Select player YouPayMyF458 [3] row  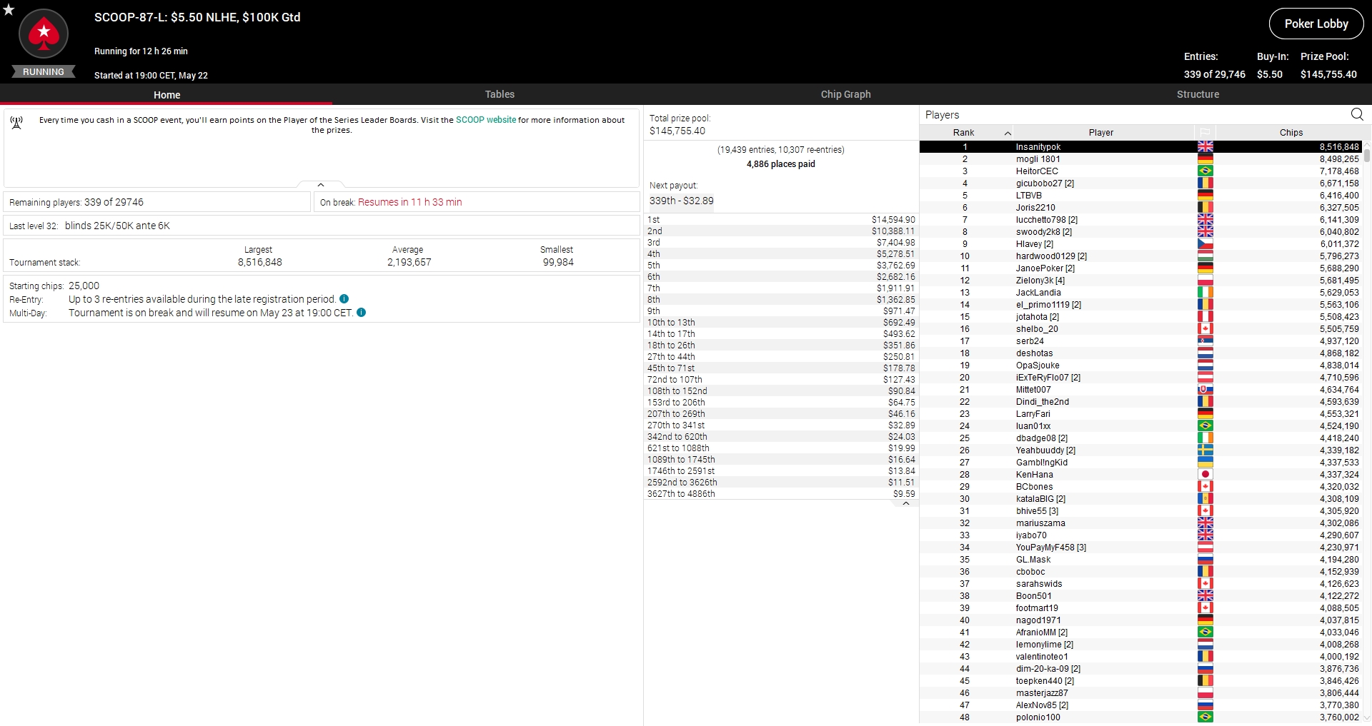[x=1141, y=548]
